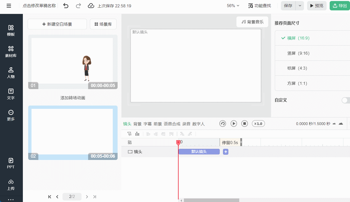
Task: Switch to the 背景 timeline tab
Action: coord(137,124)
